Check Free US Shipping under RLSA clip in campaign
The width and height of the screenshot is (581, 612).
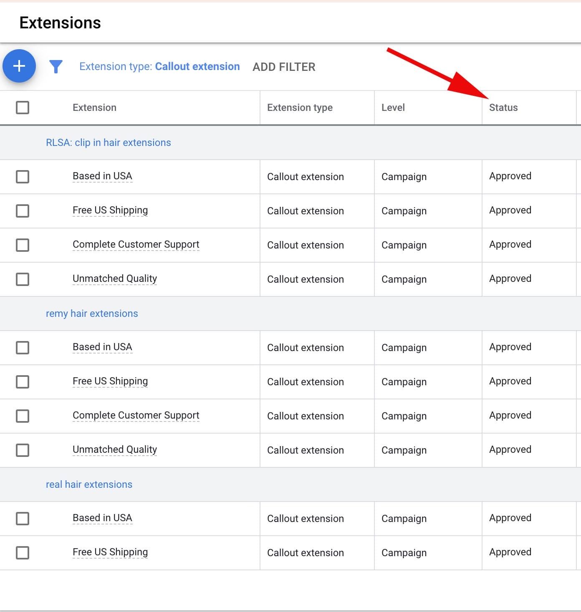pyautogui.click(x=23, y=211)
